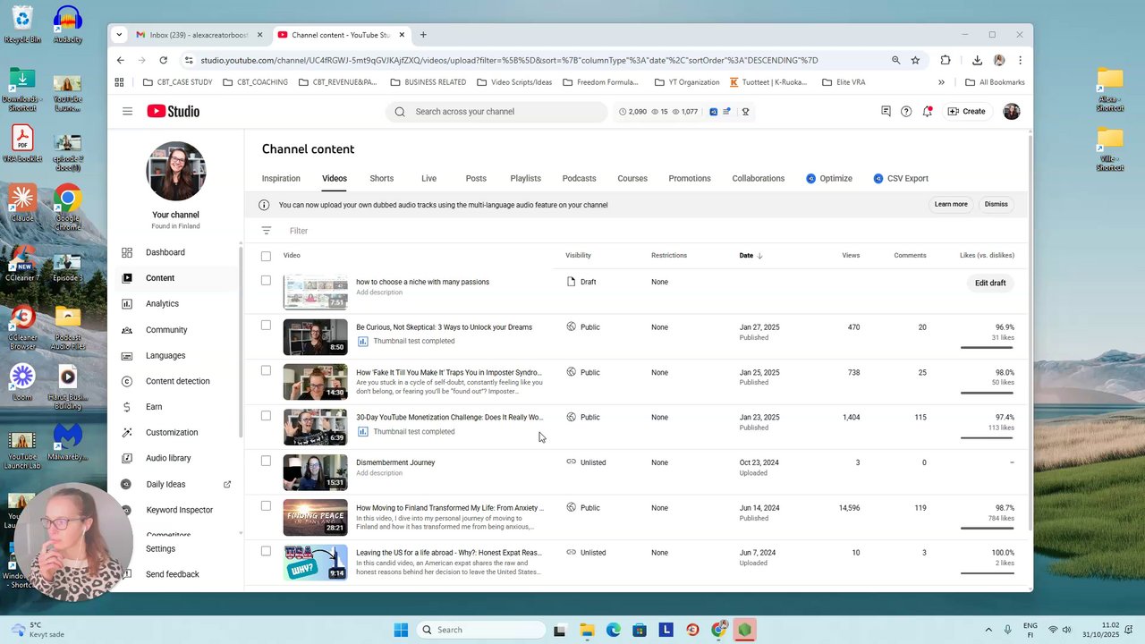
Task: Show hidden system tray icons
Action: click(988, 630)
